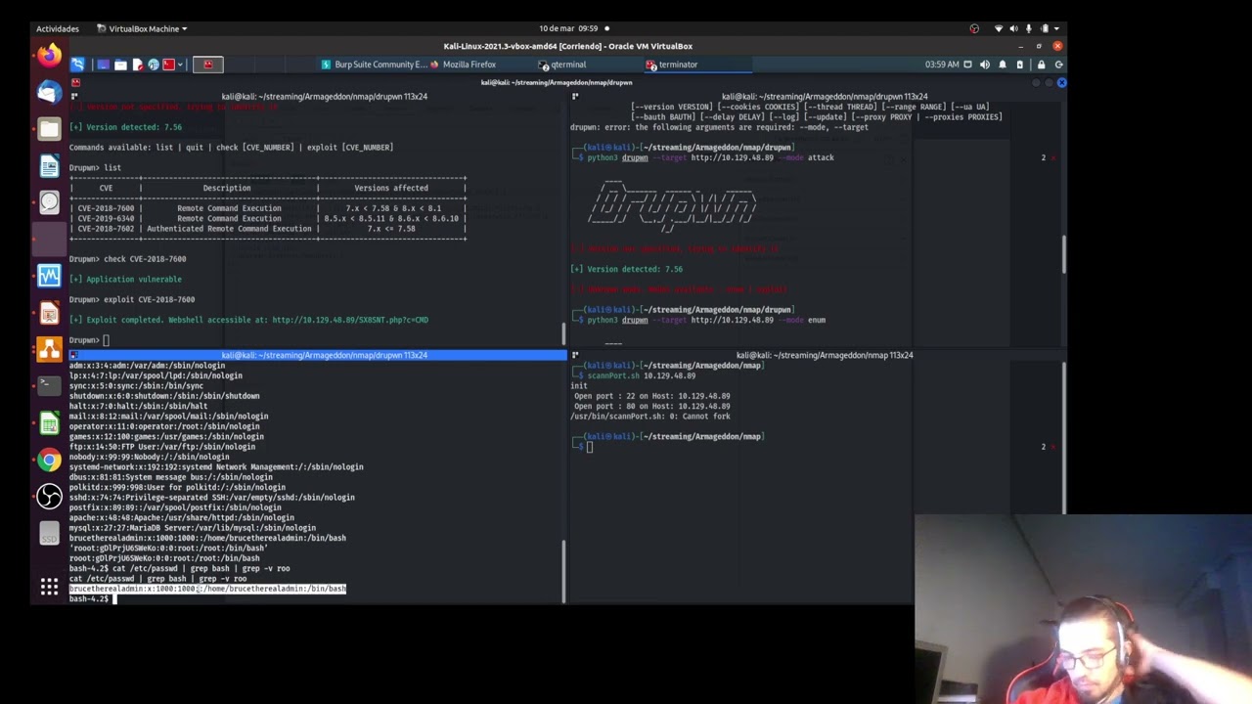Open OBS Studio from the dock
The width and height of the screenshot is (1252, 704).
click(x=49, y=497)
